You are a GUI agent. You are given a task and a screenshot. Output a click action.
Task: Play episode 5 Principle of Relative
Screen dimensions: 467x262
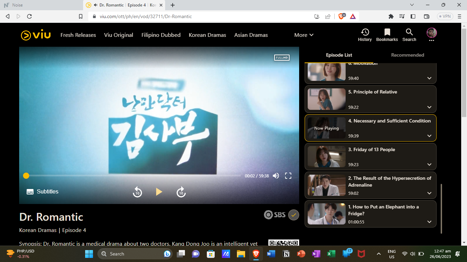click(x=326, y=99)
